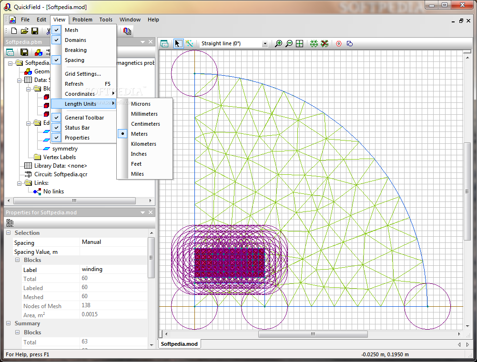Select Millimeters length unit

pos(145,114)
